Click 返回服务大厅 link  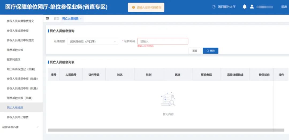click(x=227, y=7)
